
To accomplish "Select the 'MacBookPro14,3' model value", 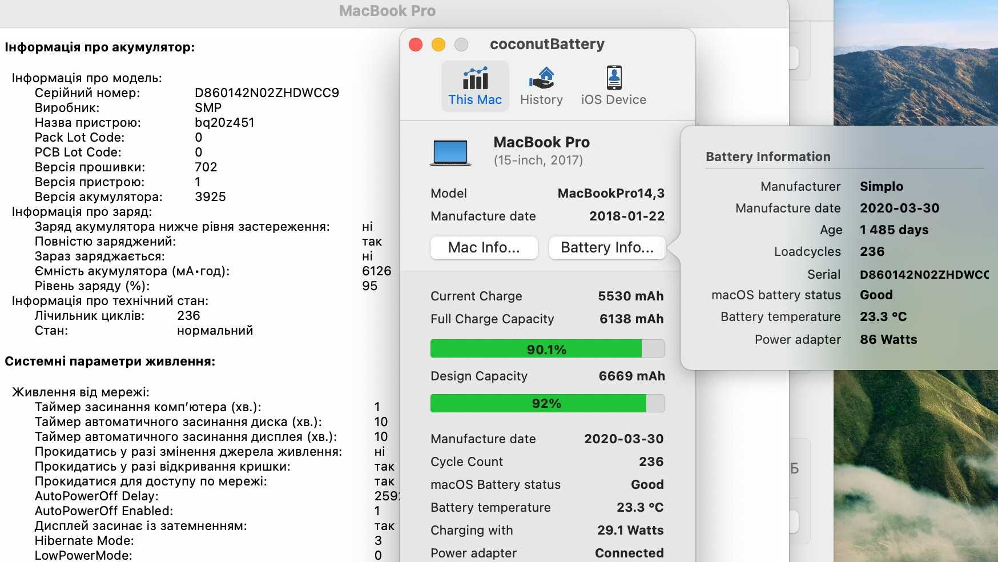I will coord(611,194).
